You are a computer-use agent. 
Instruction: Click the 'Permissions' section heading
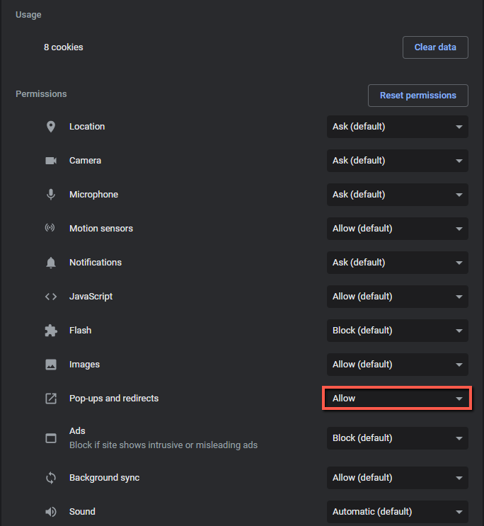coord(41,94)
